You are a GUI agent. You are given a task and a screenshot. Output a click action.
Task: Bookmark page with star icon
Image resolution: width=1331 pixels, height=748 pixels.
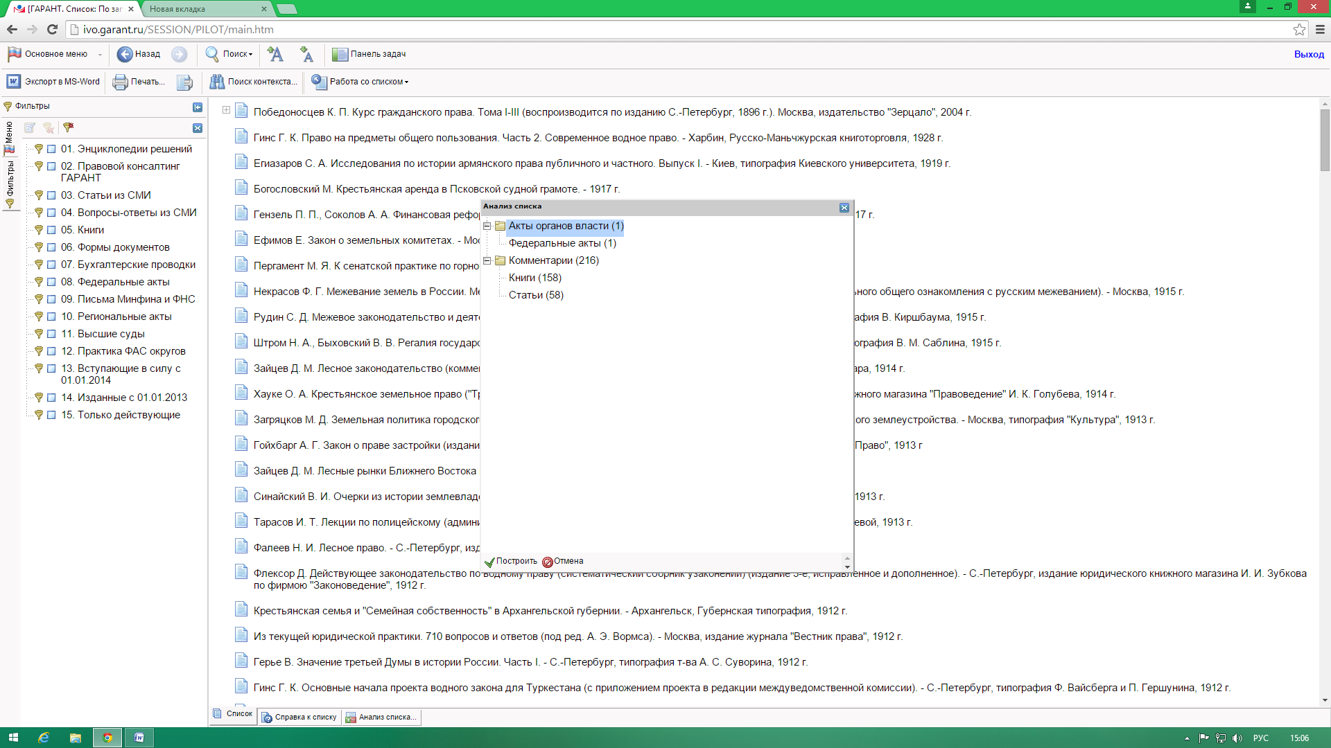click(1300, 29)
